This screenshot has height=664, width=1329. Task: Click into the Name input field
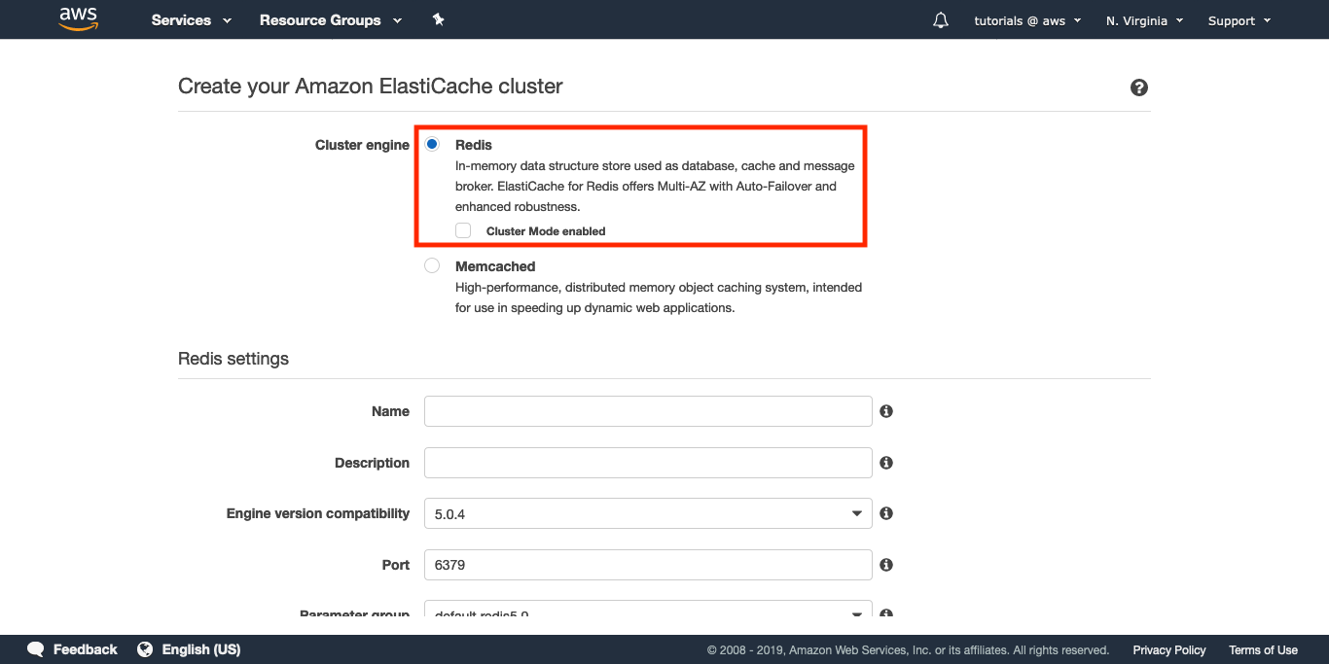click(648, 411)
